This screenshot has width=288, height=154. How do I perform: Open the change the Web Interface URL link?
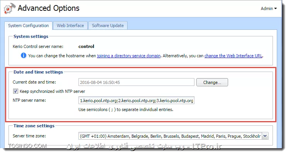click(233, 56)
